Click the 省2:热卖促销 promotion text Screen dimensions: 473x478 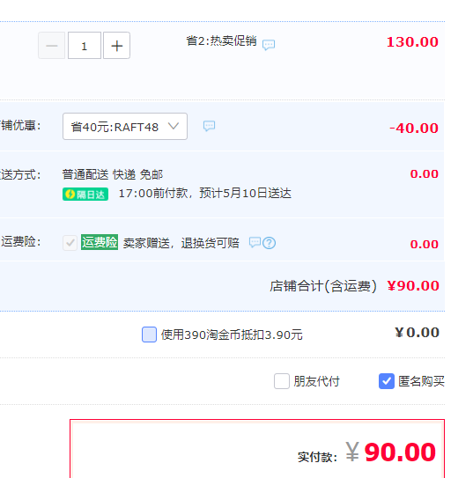click(x=221, y=40)
